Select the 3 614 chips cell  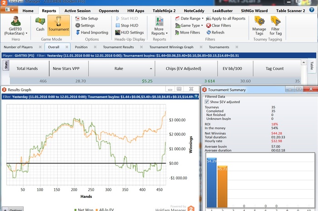[186, 81]
